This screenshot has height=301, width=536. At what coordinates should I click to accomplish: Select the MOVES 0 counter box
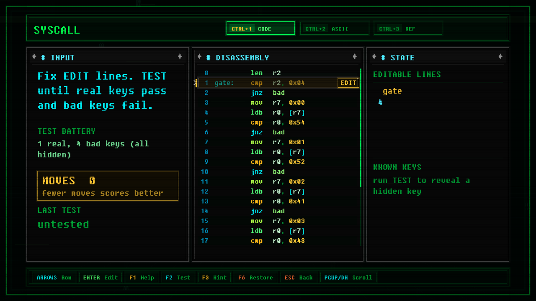(108, 186)
